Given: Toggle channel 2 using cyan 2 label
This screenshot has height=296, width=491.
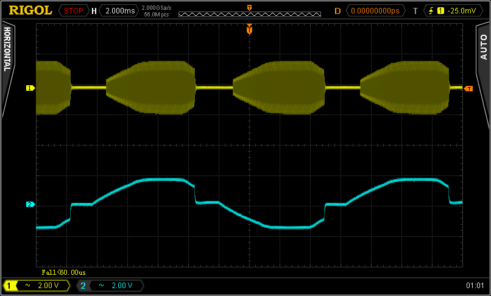Looking at the screenshot, I should click(x=83, y=285).
